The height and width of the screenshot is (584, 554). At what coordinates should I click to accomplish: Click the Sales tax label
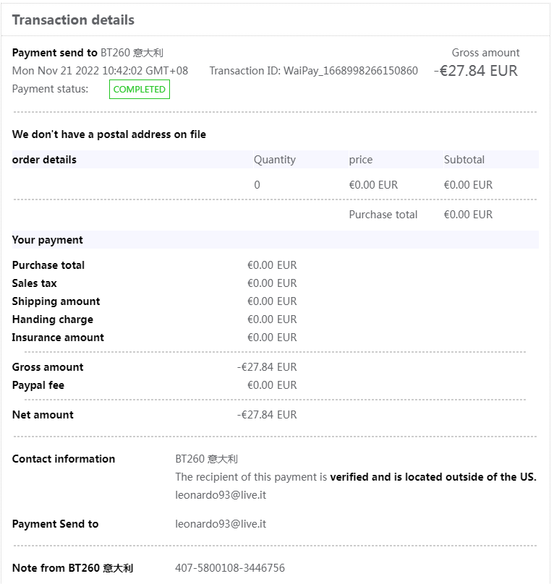(x=35, y=283)
